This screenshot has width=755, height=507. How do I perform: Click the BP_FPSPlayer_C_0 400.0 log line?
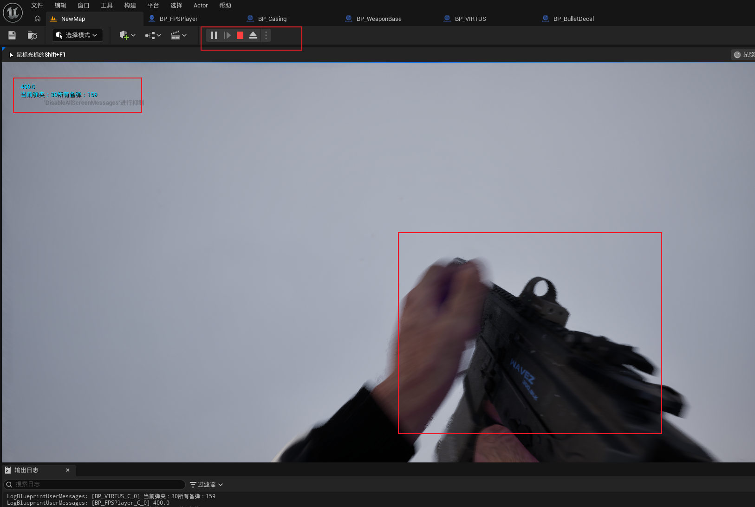tap(88, 503)
